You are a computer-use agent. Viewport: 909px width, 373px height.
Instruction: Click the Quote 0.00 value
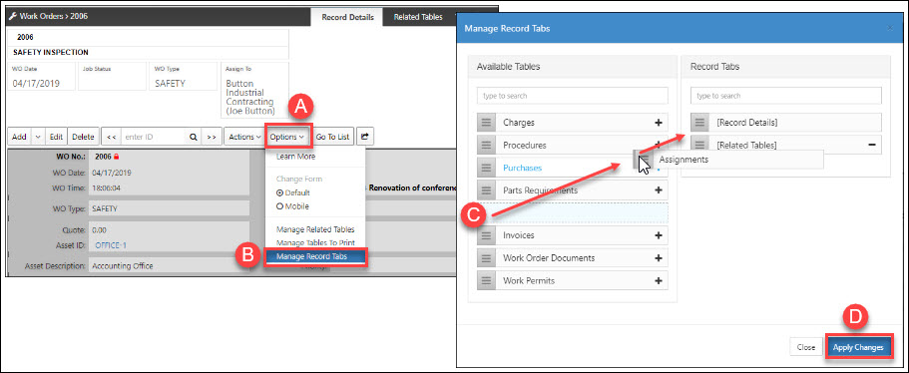[x=99, y=230]
